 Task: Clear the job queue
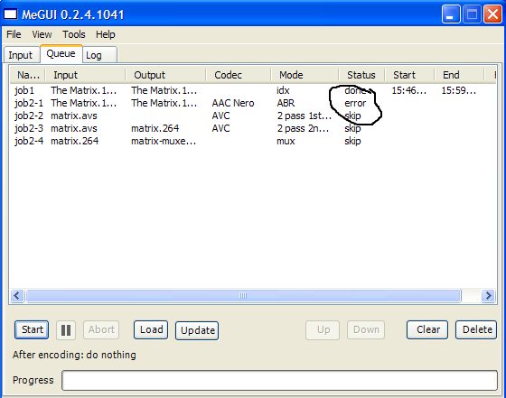click(427, 329)
